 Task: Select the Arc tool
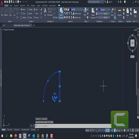click(14, 12)
